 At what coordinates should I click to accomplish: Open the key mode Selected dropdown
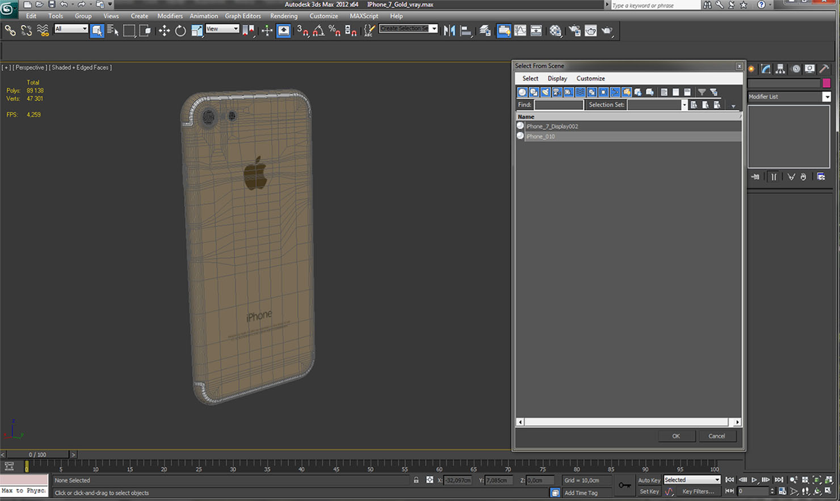coord(692,480)
